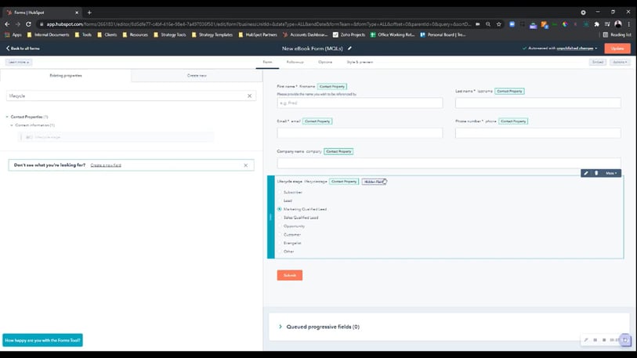Switch to the Form tab
This screenshot has height=358, width=637.
267,62
